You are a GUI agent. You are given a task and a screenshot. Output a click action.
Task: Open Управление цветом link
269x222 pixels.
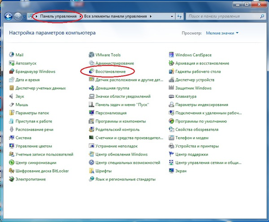pyautogui.click(x=34, y=146)
